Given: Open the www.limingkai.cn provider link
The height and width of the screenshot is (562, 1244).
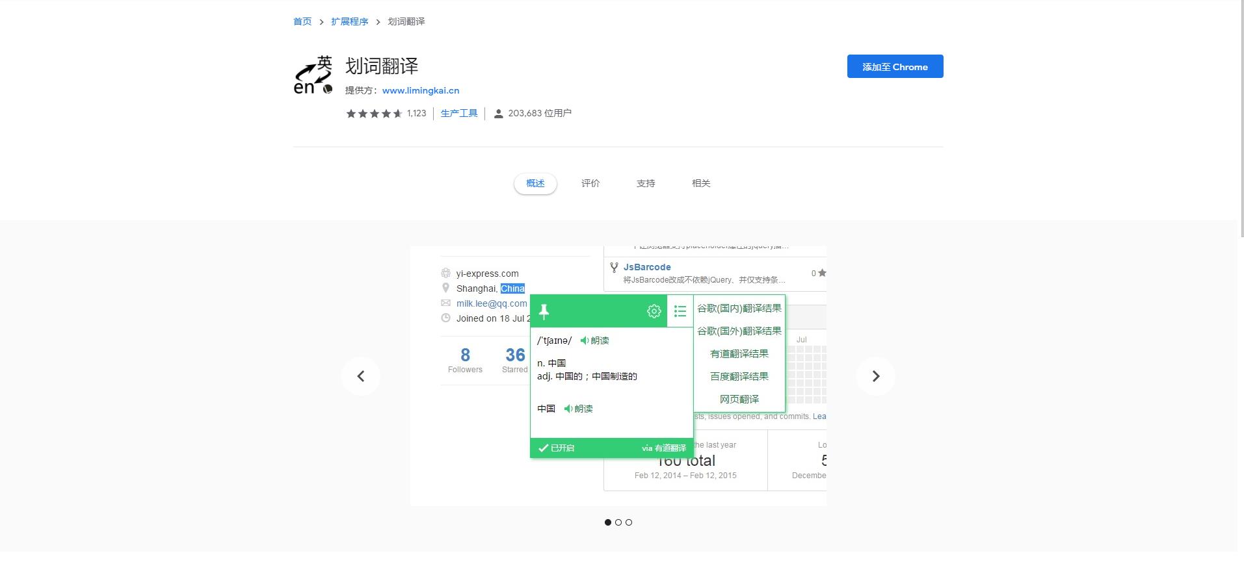Looking at the screenshot, I should [x=421, y=90].
